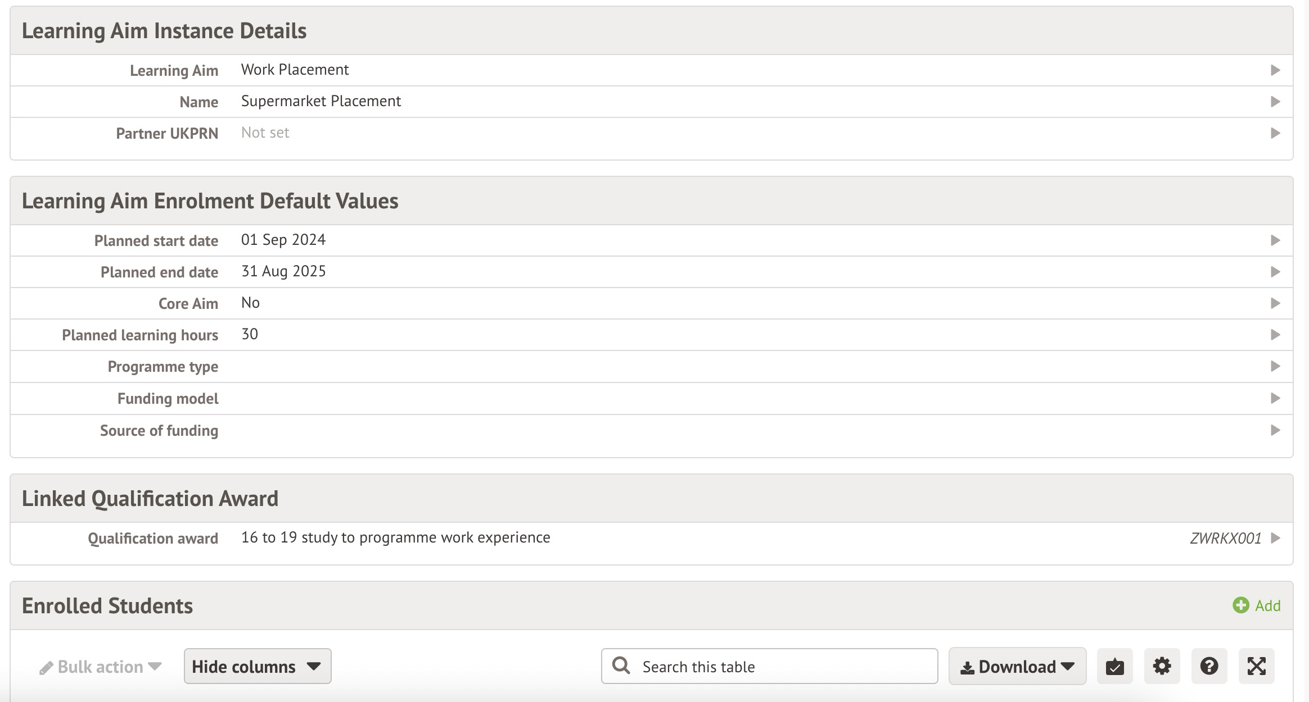Click the green plus Add icon

1240,605
